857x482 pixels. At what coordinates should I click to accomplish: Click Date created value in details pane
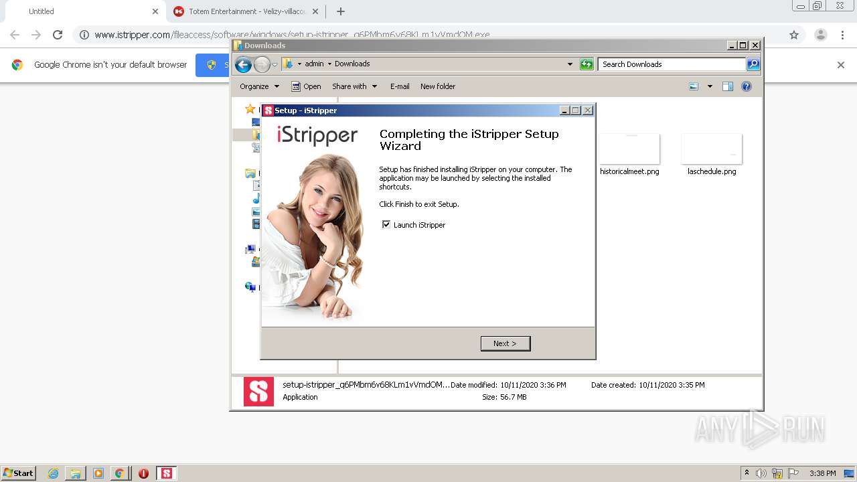pyautogui.click(x=672, y=385)
